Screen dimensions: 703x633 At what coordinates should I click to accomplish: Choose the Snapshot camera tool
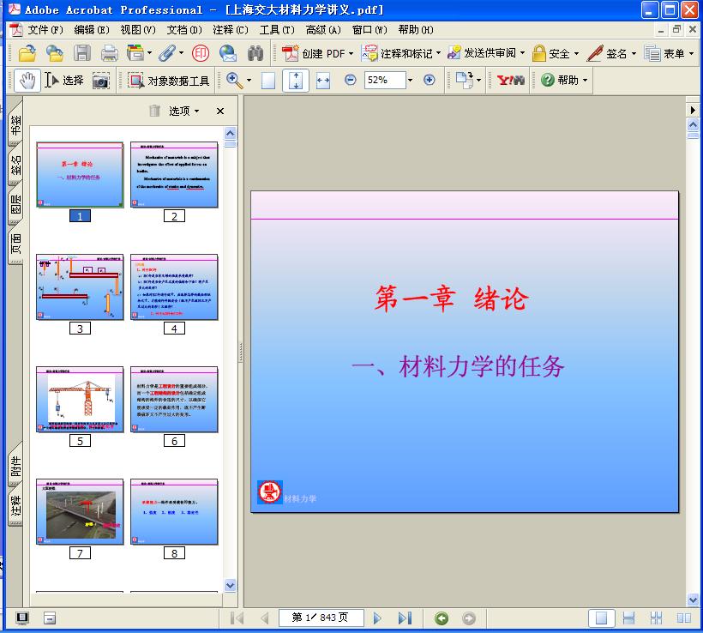[101, 81]
